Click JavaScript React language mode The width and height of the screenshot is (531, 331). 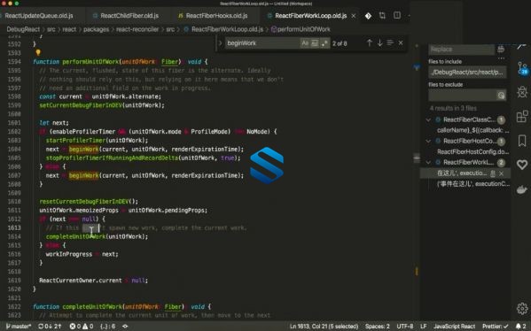point(454,327)
